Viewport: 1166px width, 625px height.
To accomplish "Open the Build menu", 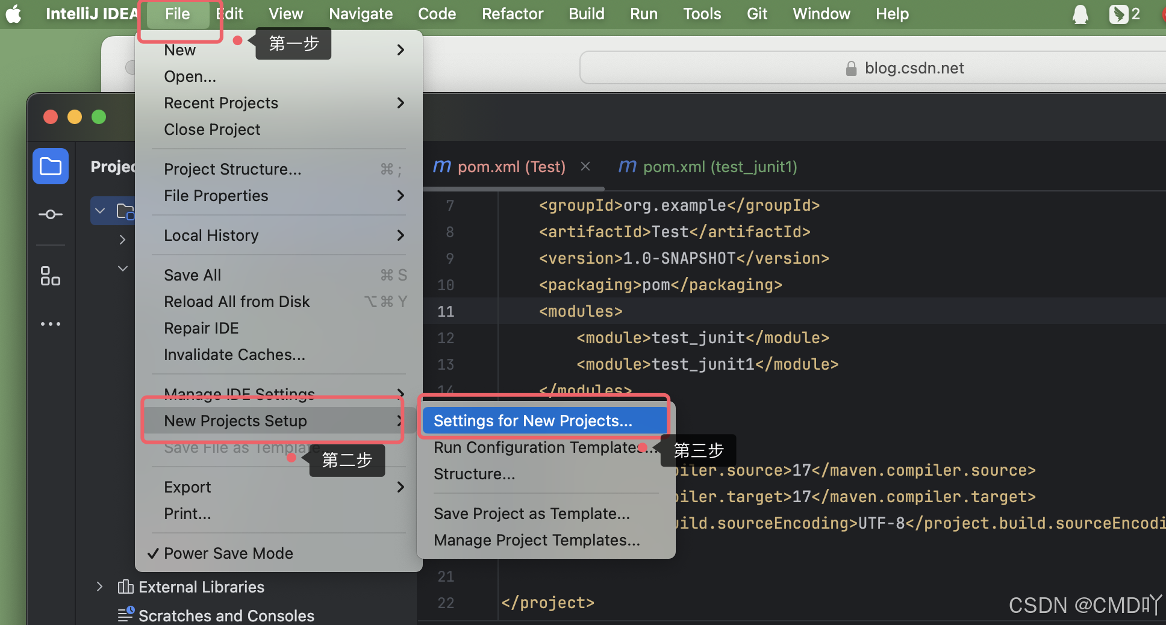I will (x=587, y=14).
